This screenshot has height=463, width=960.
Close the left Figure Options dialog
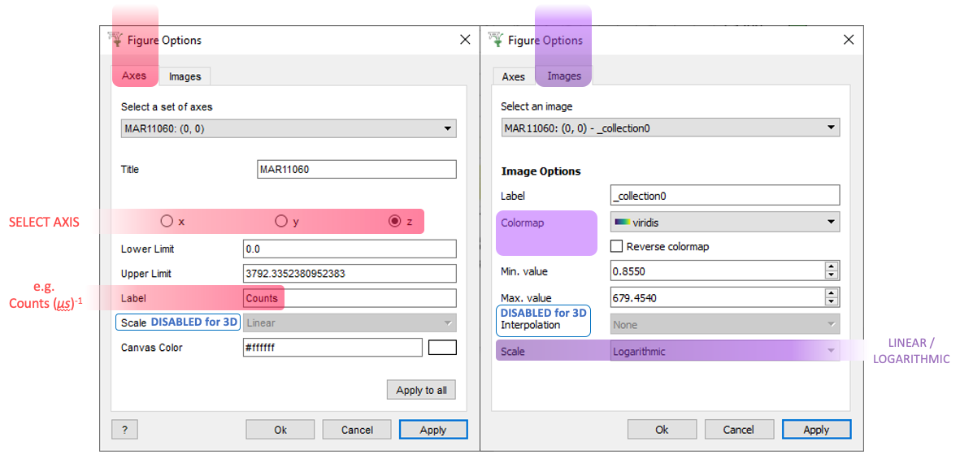point(465,40)
